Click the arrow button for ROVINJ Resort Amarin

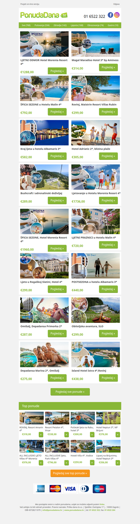pos(41,435)
